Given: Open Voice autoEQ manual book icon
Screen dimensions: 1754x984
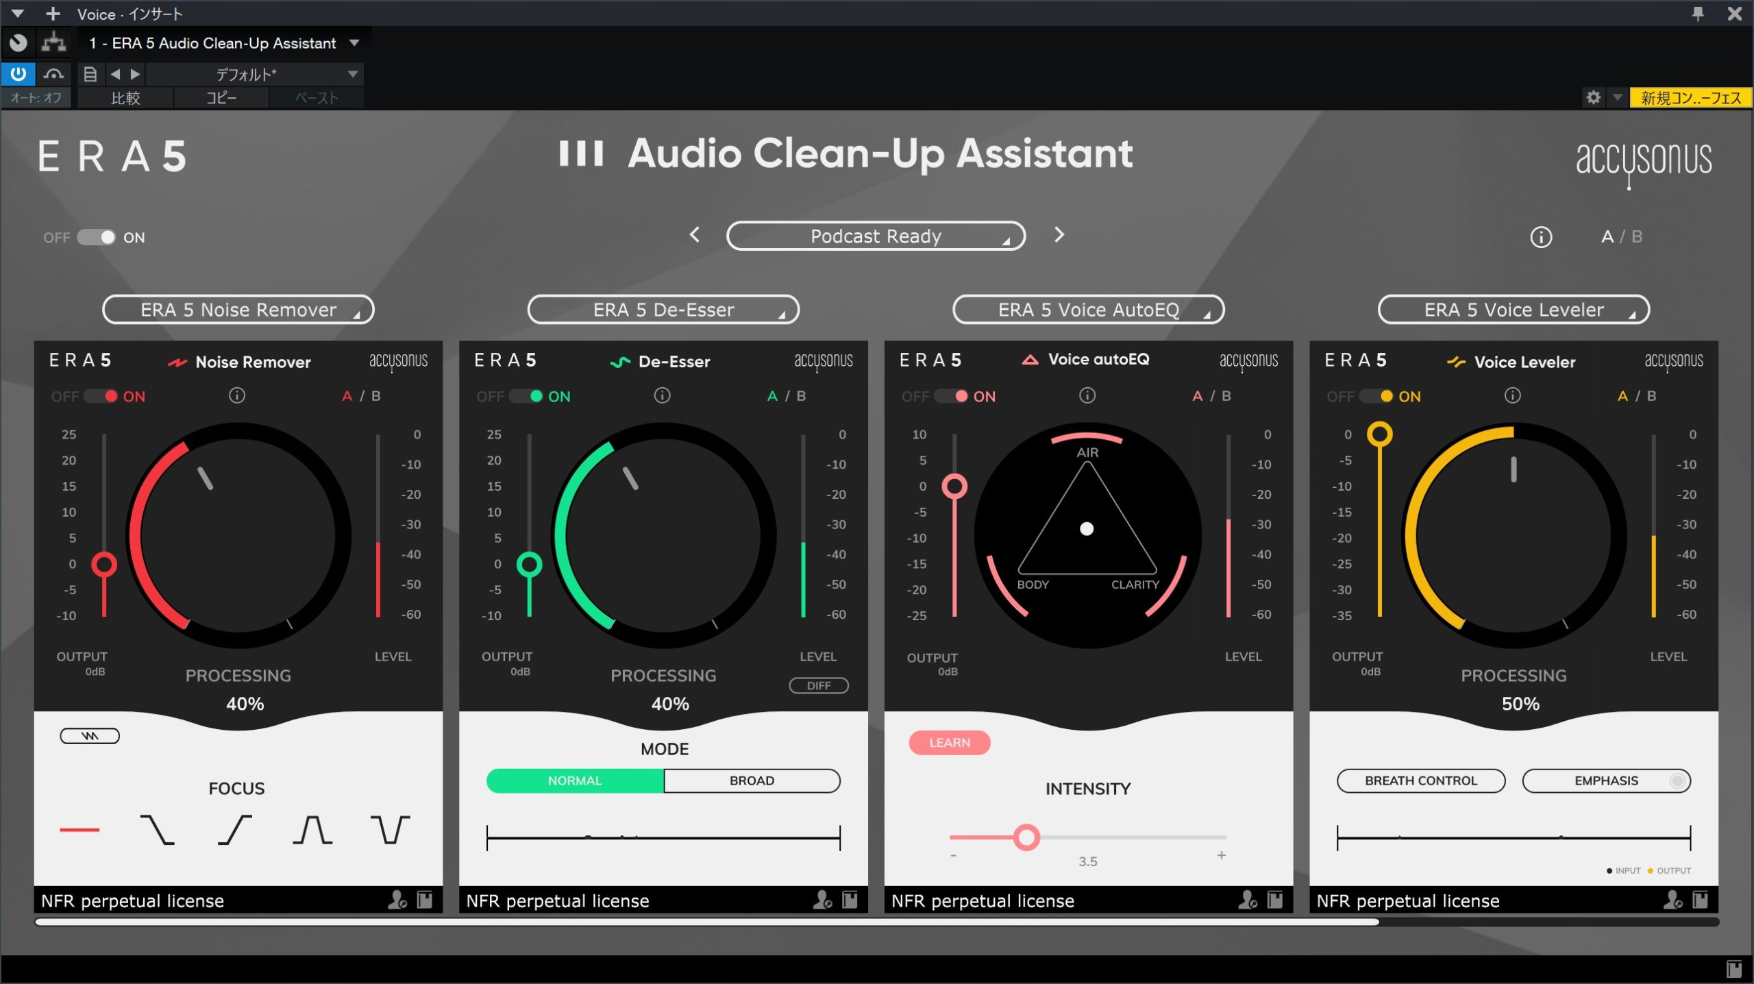Looking at the screenshot, I should [1275, 900].
